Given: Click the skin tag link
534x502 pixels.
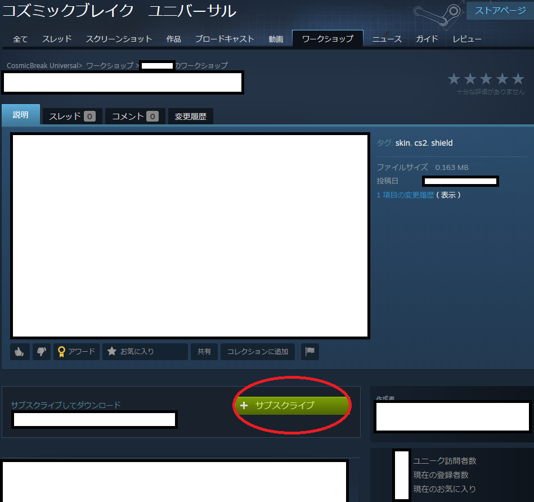Looking at the screenshot, I should (x=402, y=143).
